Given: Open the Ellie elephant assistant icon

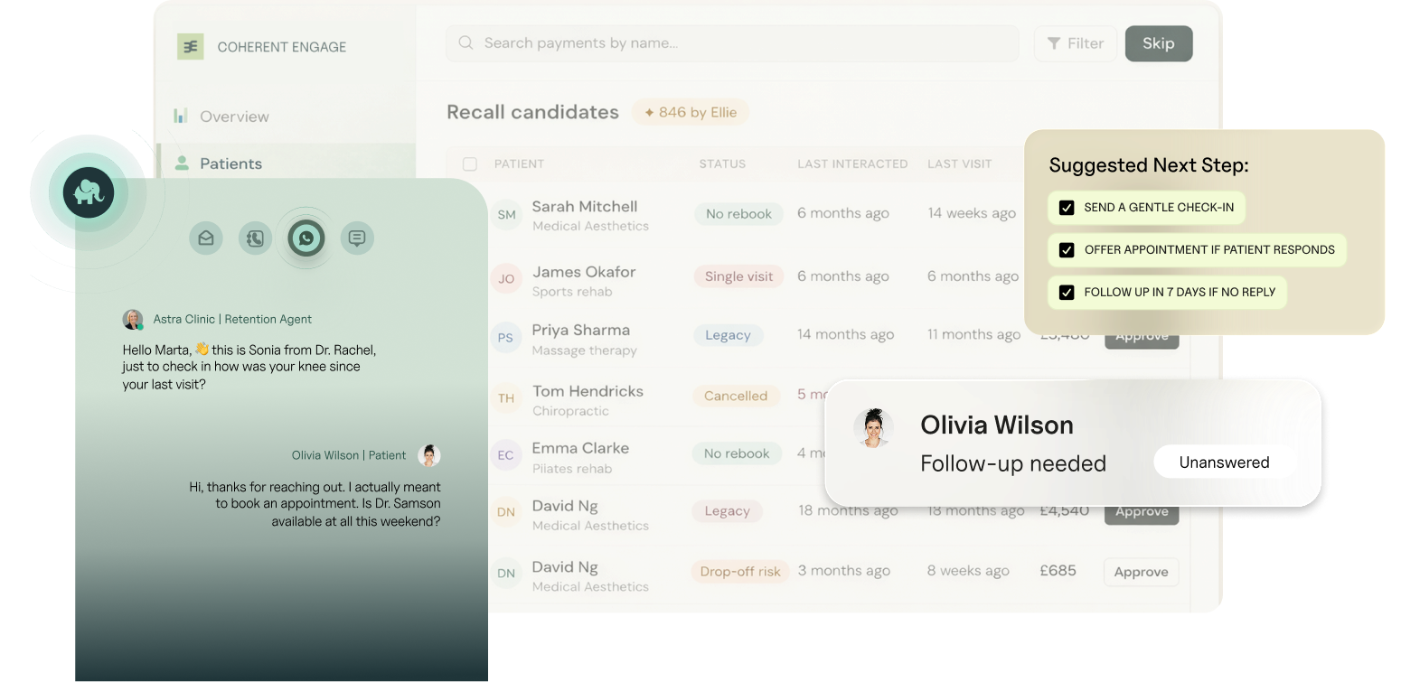Looking at the screenshot, I should pyautogui.click(x=89, y=192).
